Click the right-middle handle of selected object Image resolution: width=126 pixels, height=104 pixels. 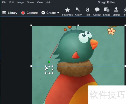click(53, 70)
